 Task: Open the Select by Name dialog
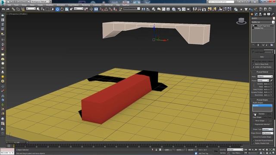pyautogui.click(x=43, y=9)
